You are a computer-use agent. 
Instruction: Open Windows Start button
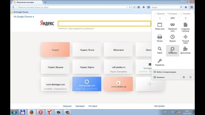coord(14,112)
